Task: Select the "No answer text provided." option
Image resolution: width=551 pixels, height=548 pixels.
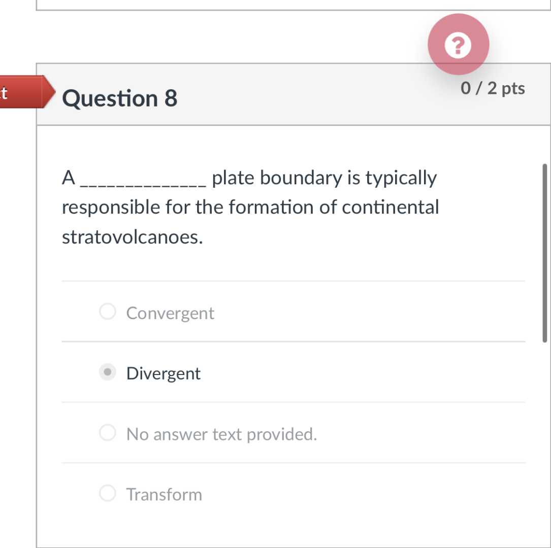Action: click(x=108, y=432)
